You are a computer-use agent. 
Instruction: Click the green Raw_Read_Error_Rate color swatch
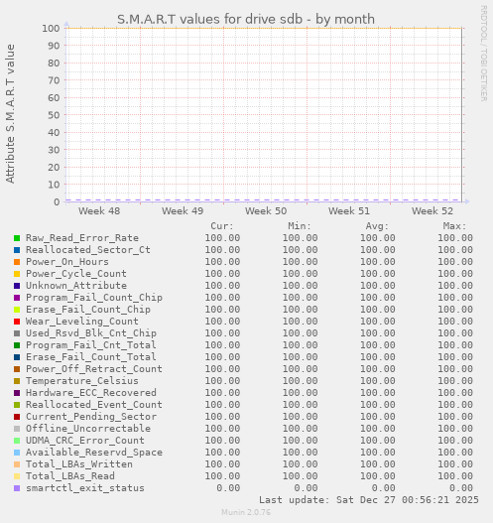click(17, 238)
